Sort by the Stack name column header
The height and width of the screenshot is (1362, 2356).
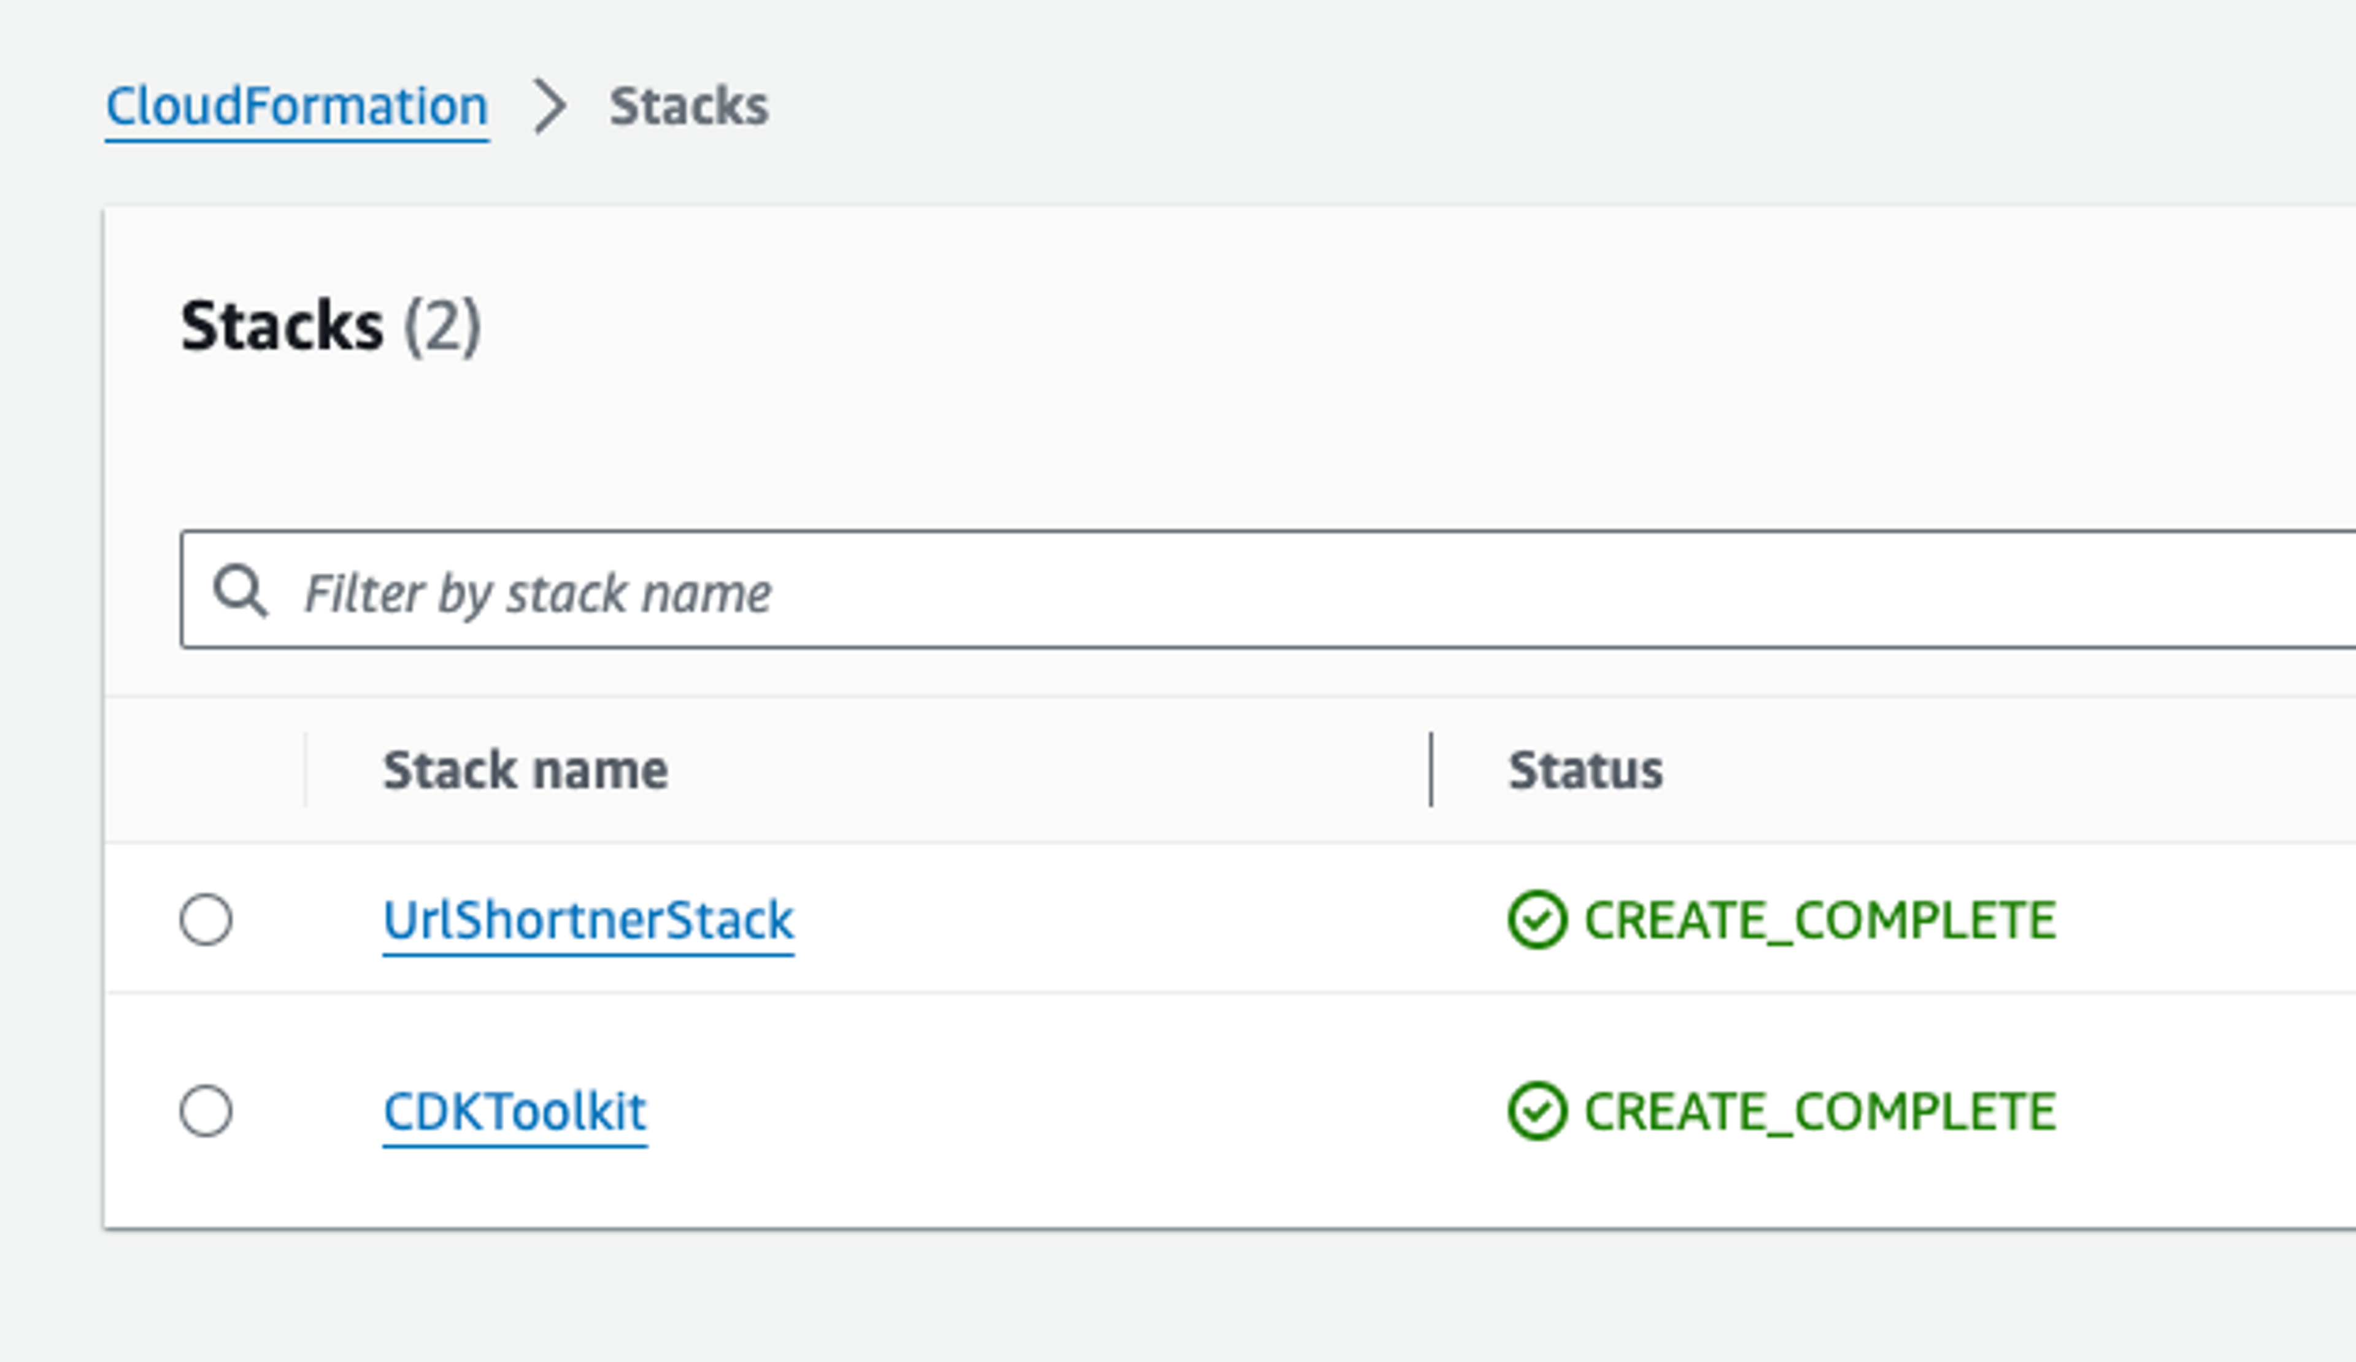(525, 771)
